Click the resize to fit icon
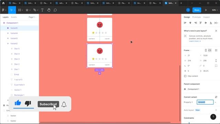Image resolution: width=220 pixels, height=124 pixels. coord(216,50)
